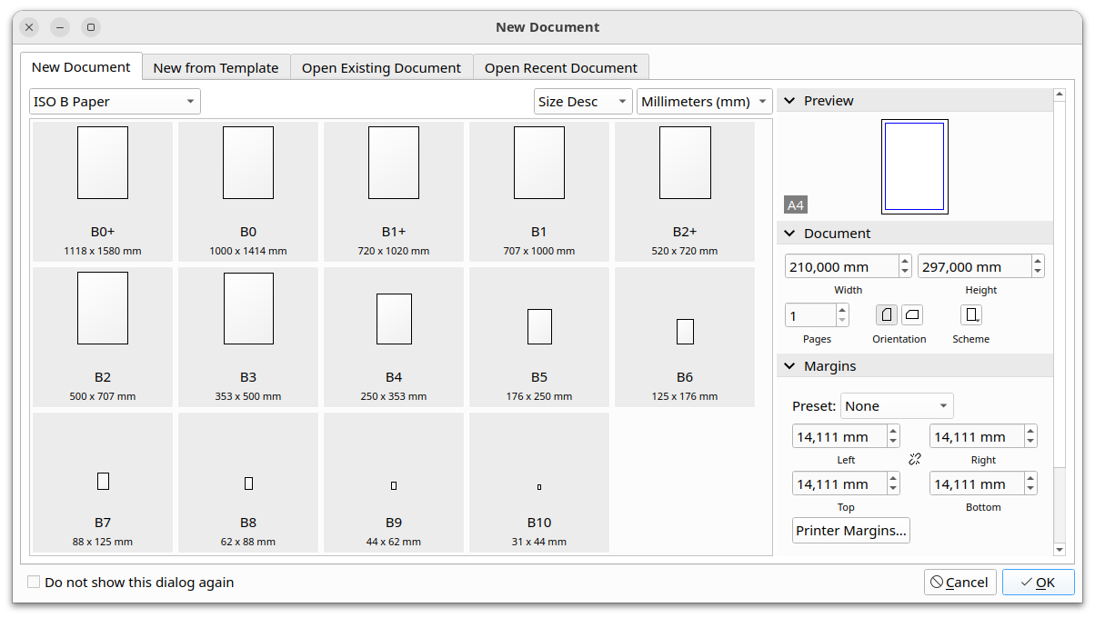Collapse the Preview section
The image size is (1095, 618).
[789, 101]
